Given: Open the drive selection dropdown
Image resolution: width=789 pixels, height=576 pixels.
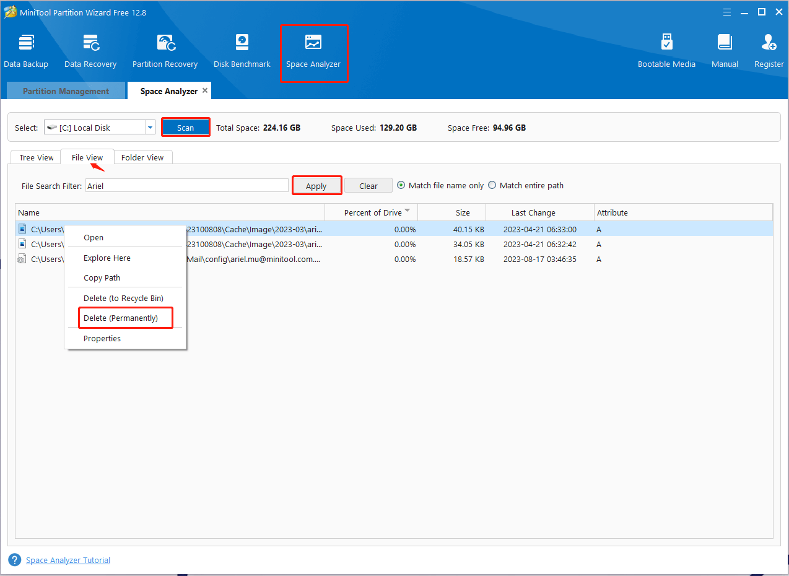Looking at the screenshot, I should (150, 128).
